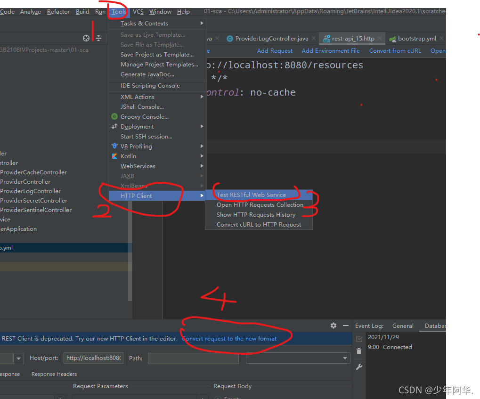This screenshot has width=480, height=399.
Task: Select Test RESTful Web Service
Action: pos(259,195)
